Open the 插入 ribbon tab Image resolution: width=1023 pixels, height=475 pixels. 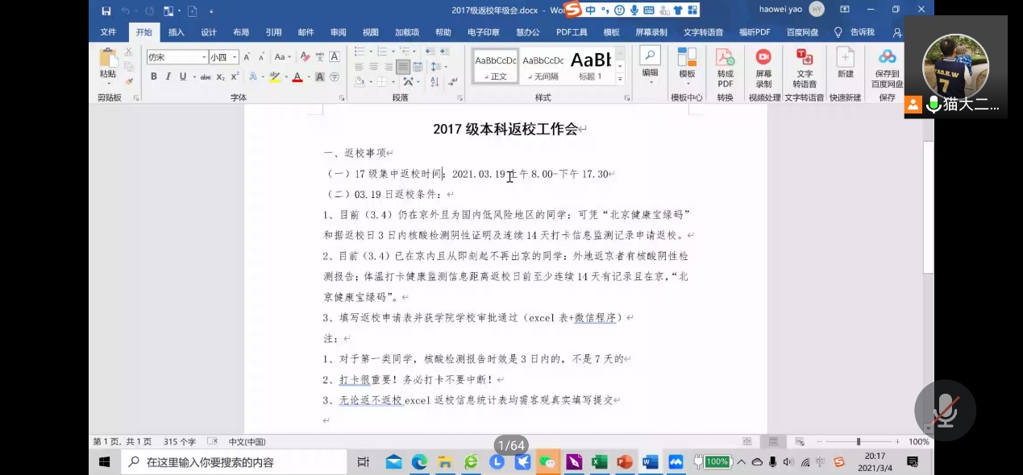(x=176, y=32)
